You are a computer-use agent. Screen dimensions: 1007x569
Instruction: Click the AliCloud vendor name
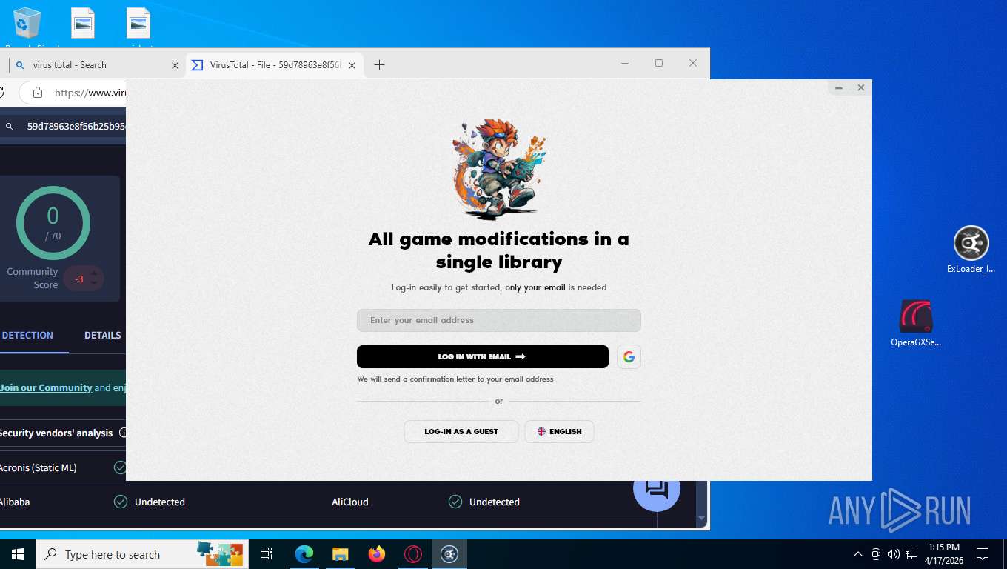pyautogui.click(x=350, y=502)
